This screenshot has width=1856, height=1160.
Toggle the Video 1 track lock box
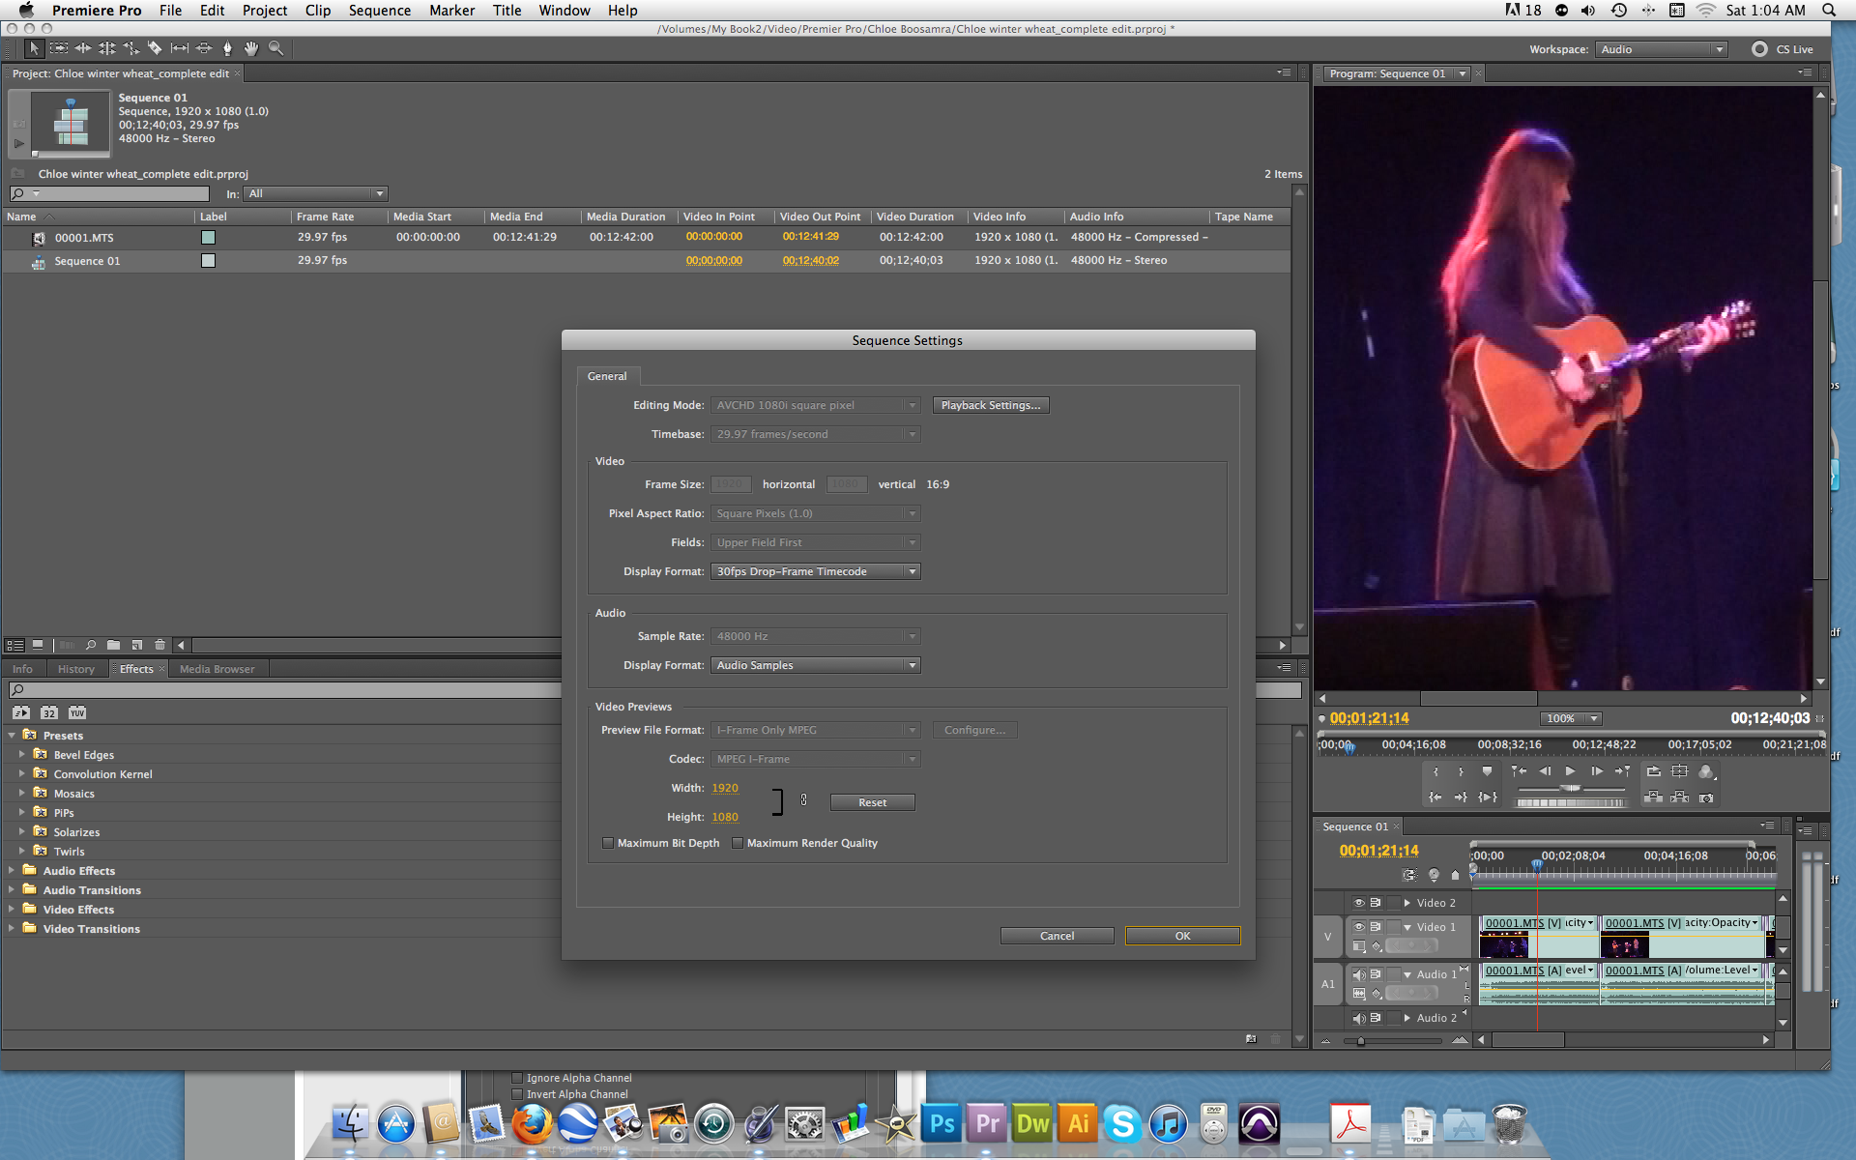tap(1394, 927)
